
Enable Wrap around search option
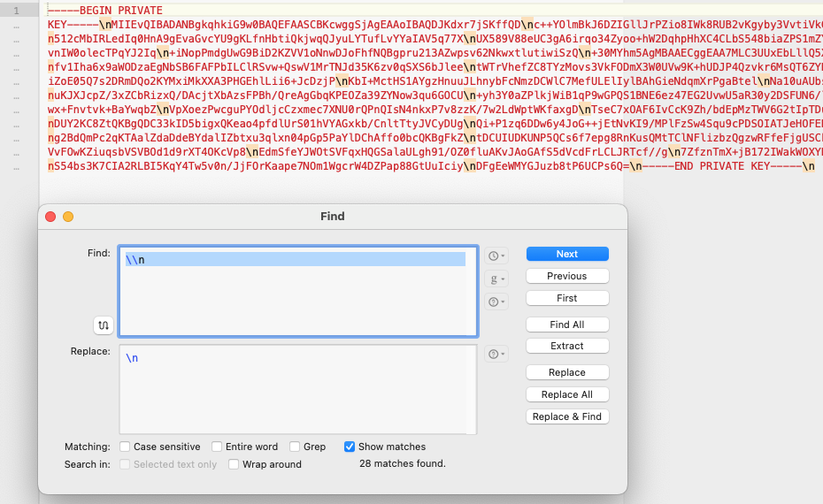click(x=234, y=465)
